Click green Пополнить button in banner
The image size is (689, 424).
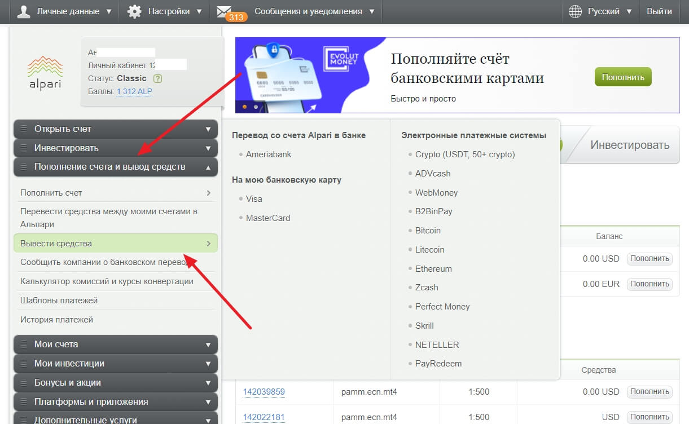click(623, 77)
